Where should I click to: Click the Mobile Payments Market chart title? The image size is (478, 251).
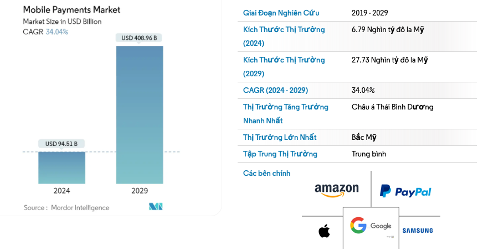point(71,10)
